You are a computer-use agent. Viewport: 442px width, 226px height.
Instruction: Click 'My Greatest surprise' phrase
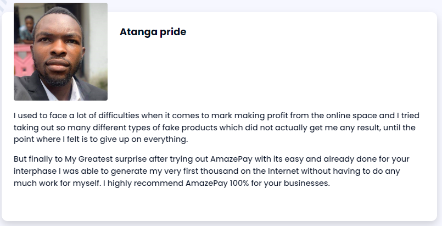pos(106,159)
